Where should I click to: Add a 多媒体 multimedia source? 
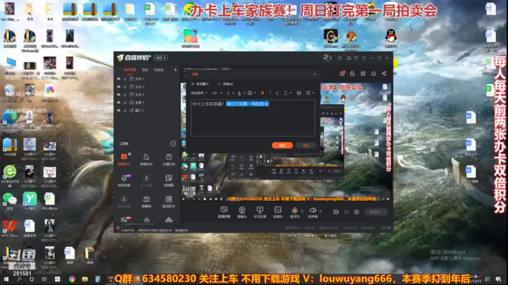tap(277, 212)
